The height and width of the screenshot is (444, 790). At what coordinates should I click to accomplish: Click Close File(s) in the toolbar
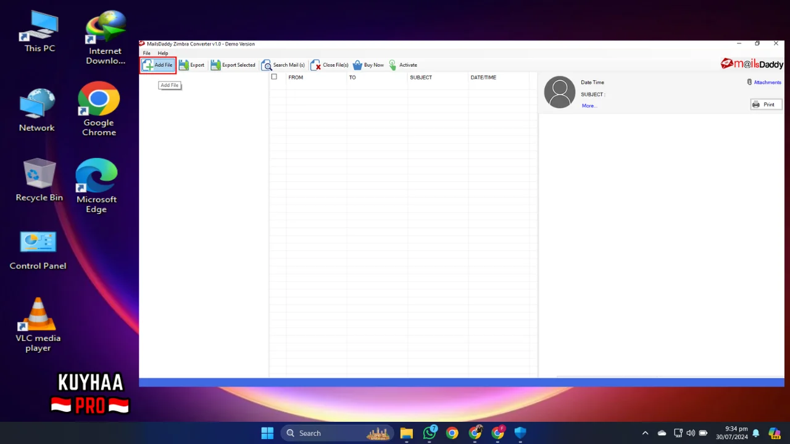click(330, 65)
